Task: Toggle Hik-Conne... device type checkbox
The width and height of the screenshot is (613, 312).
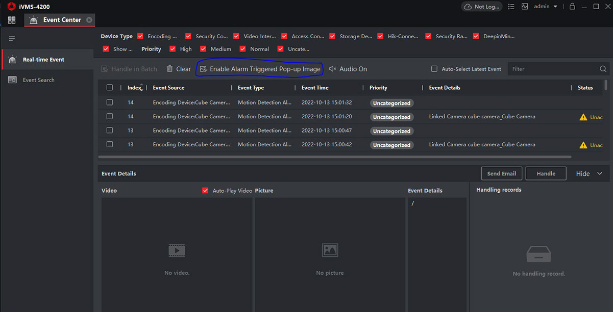Action: (380, 36)
